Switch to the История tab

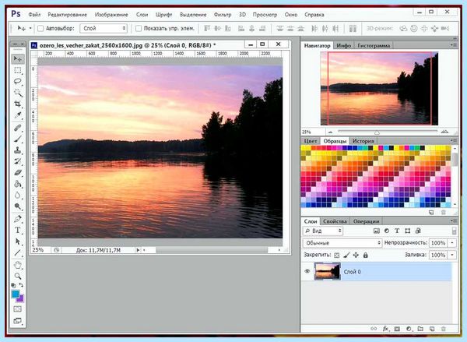coord(363,141)
